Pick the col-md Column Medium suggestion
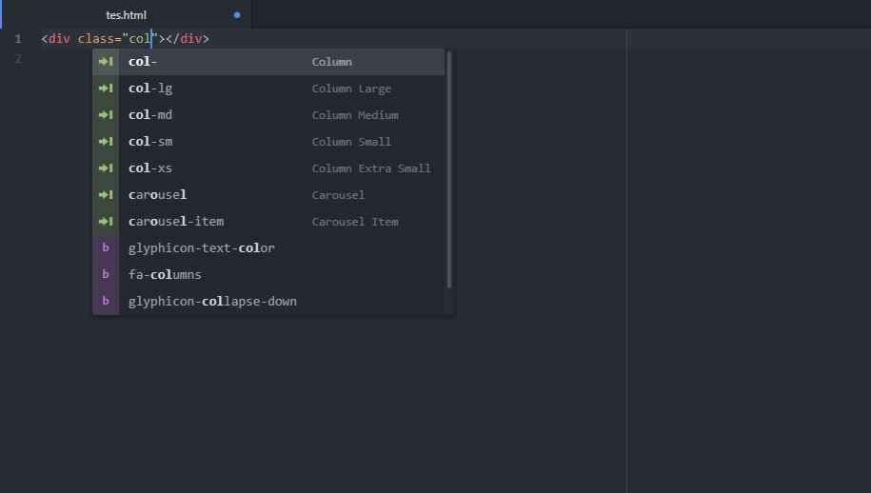Image resolution: width=871 pixels, height=493 pixels. click(268, 115)
